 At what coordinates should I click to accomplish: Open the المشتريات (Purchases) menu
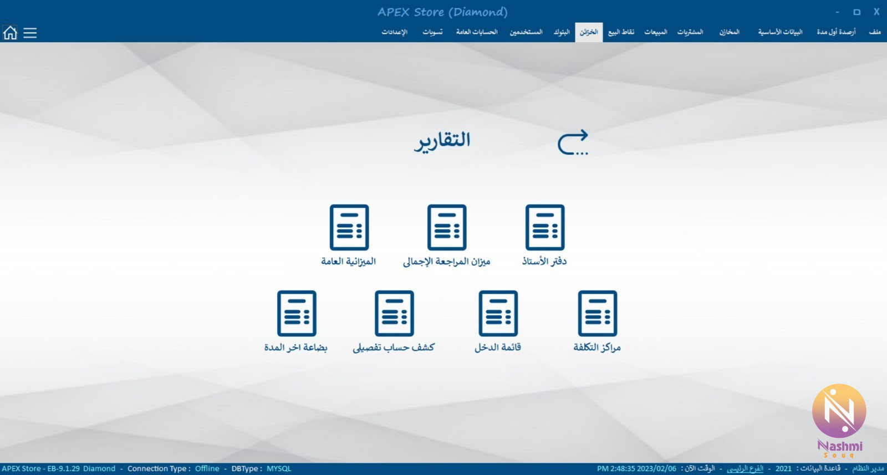click(x=690, y=32)
